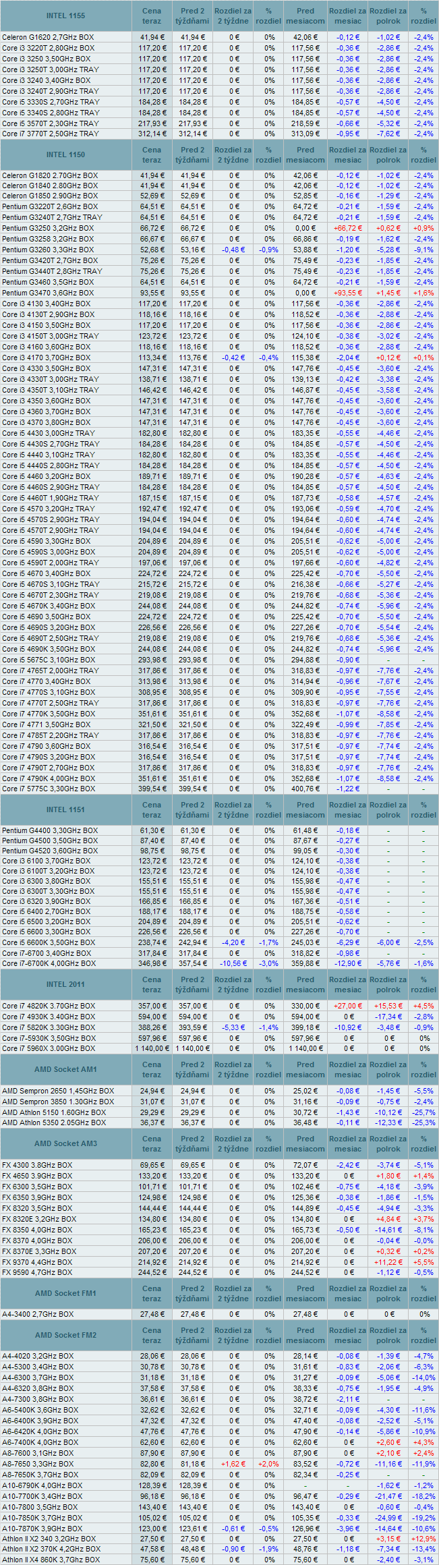Screen dimensions: 439x1565
Task: Click the Core i5 5675C 3,10GHz BOX name
Action: click(x=49, y=660)
